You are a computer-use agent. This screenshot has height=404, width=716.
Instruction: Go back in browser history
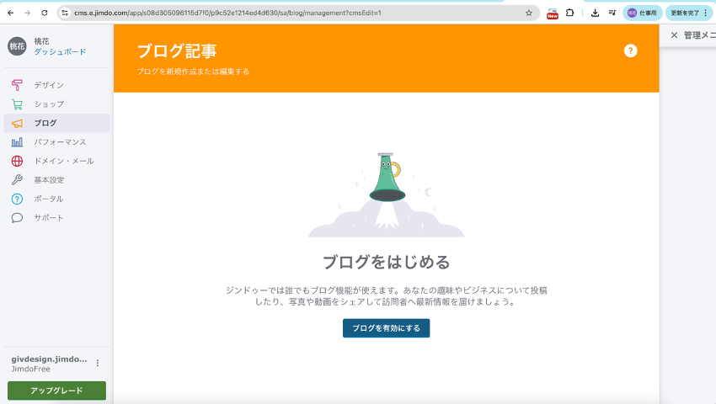click(10, 13)
